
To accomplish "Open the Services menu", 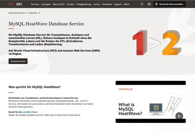I will point(35,4).
